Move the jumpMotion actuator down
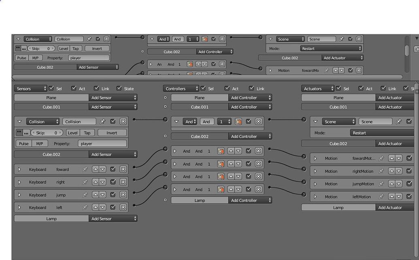This screenshot has height=260, width=419. [399, 184]
